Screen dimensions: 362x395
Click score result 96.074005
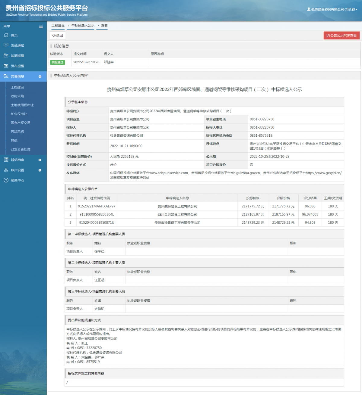[310, 214]
